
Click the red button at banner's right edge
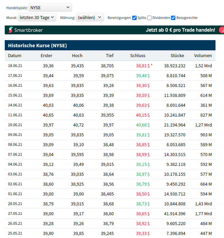(222, 30)
